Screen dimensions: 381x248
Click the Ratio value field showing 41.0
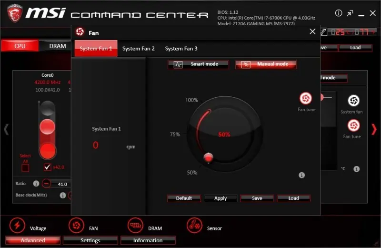(x=62, y=184)
